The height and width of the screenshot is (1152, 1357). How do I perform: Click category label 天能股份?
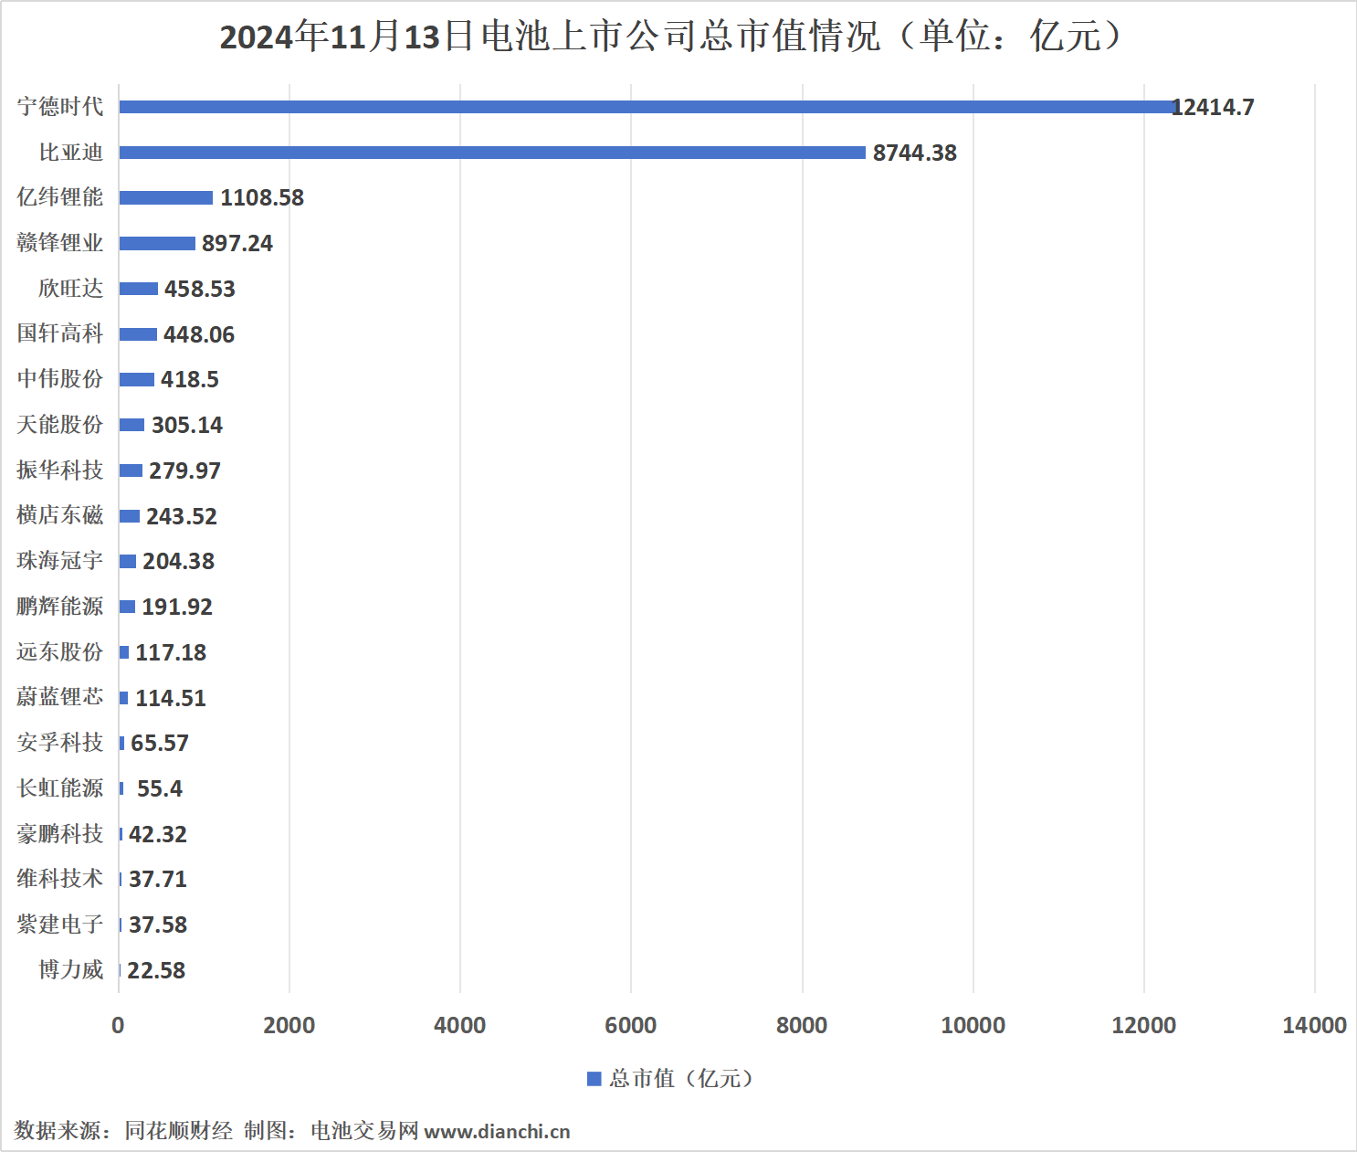coord(60,424)
